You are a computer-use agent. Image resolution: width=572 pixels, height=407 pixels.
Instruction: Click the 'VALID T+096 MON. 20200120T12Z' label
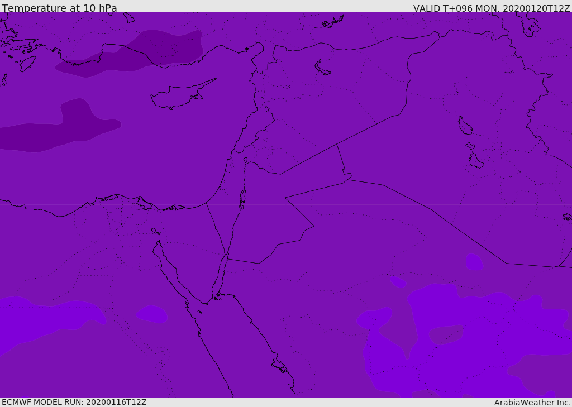point(492,8)
